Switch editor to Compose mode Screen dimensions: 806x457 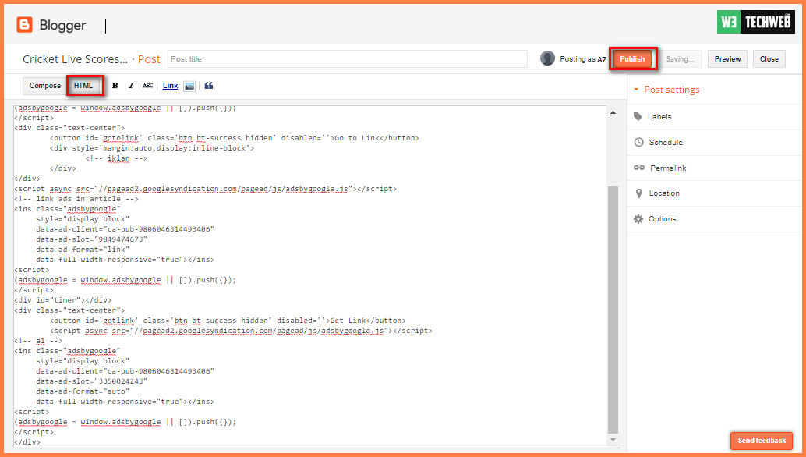pos(45,86)
